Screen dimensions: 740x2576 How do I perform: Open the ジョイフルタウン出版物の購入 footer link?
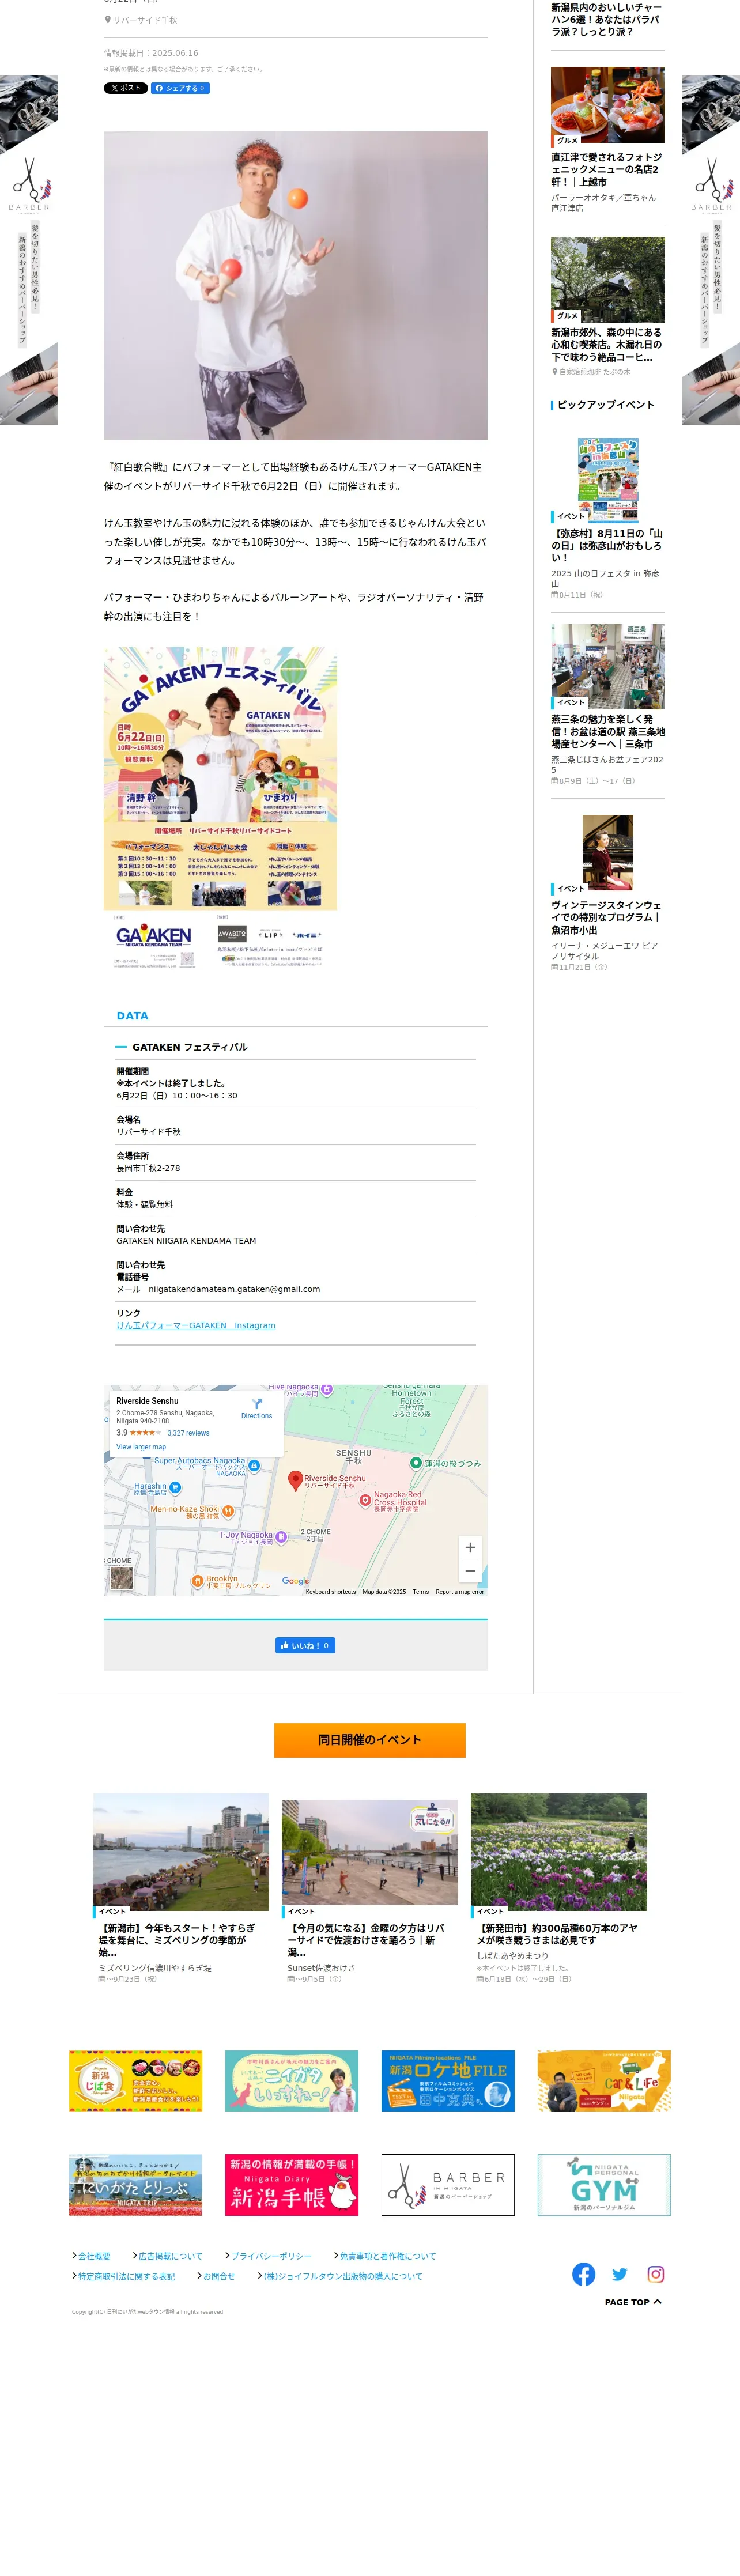(342, 2276)
